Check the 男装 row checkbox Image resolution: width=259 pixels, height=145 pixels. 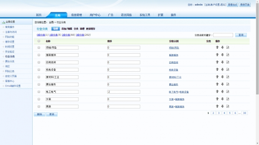[39, 106]
